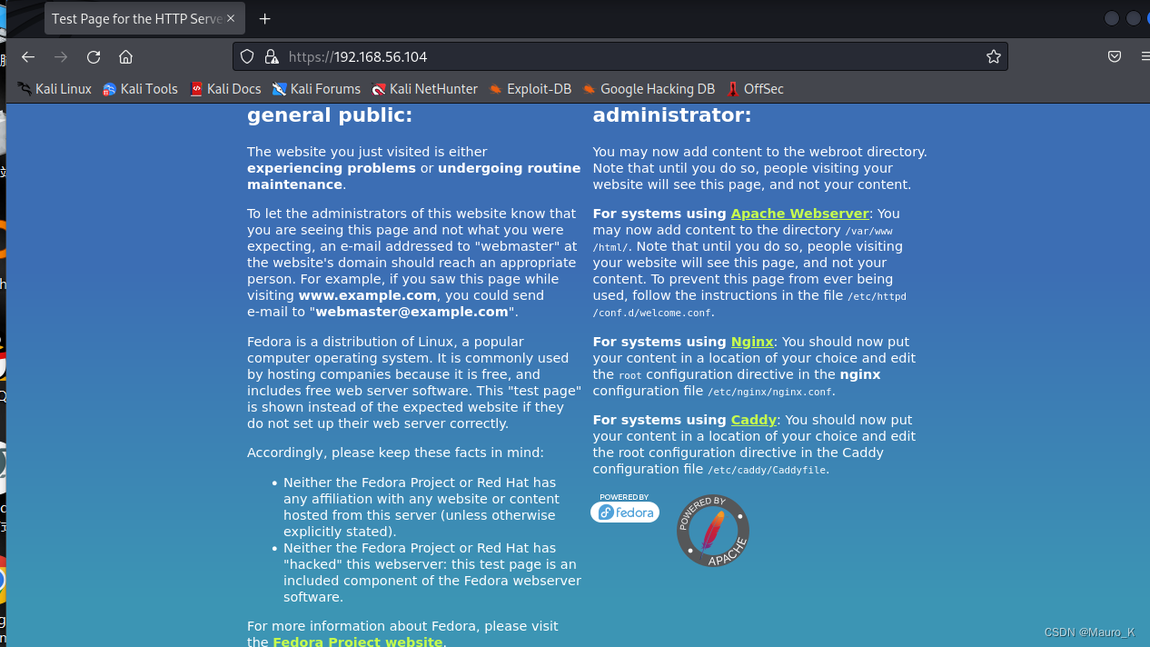
Task: Open the Firefox application menu
Action: [x=1145, y=56]
